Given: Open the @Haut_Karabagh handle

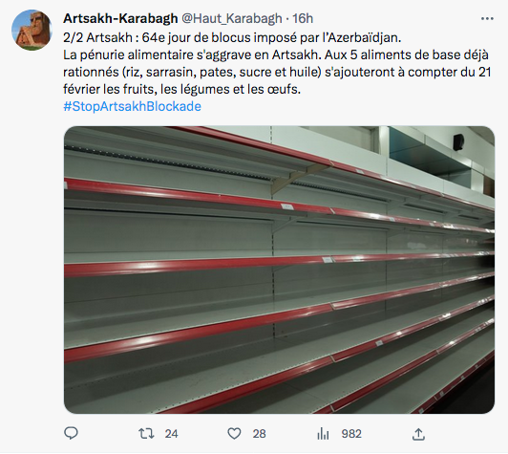Looking at the screenshot, I should [x=231, y=19].
